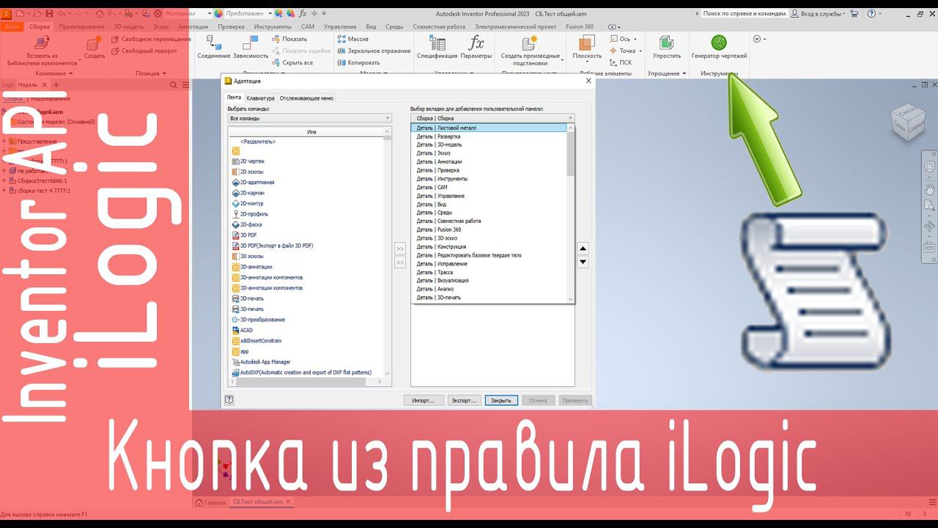Viewport: 938px width, 528px height.
Task: Click the Копировать ribbon command
Action: (x=358, y=63)
